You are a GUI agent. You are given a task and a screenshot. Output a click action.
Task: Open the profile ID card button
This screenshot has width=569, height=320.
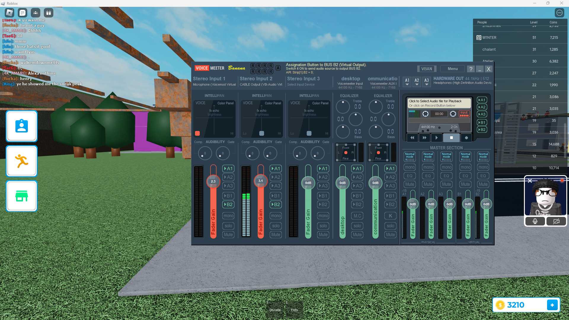[22, 126]
